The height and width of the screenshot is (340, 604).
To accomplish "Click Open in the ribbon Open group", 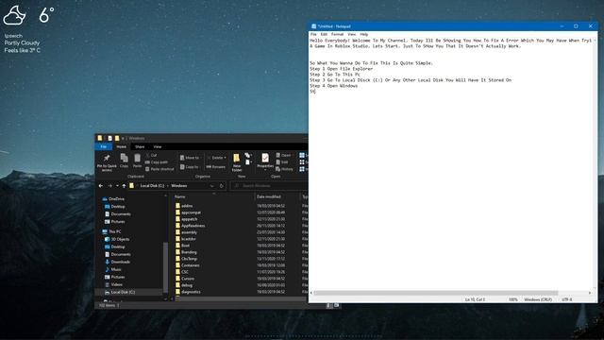I will pos(283,155).
